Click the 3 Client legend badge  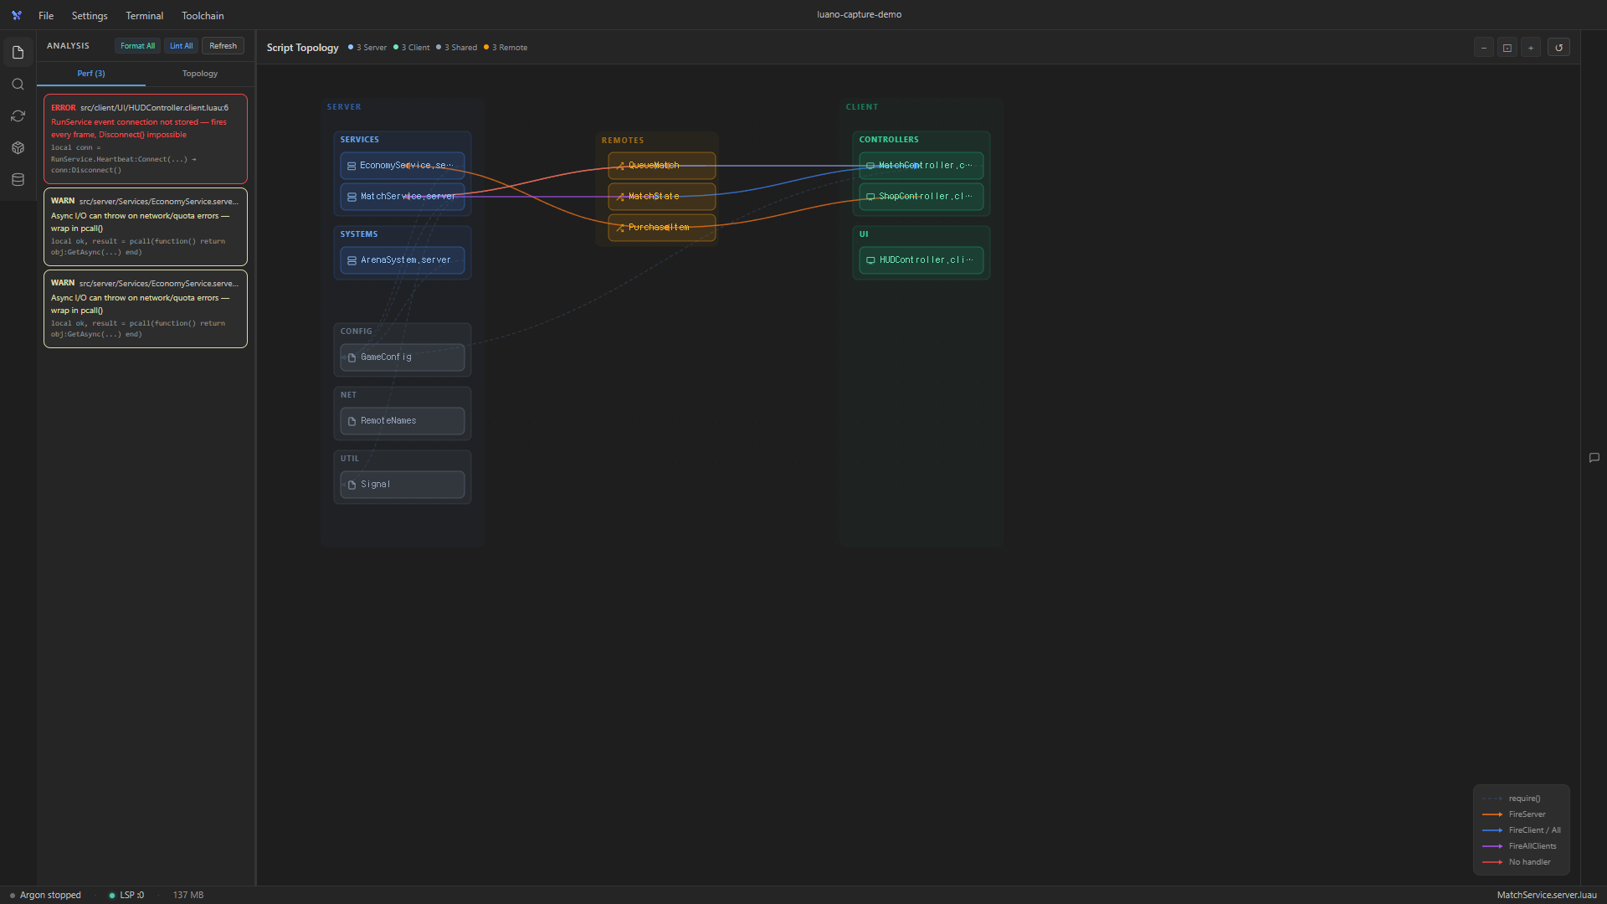[412, 48]
